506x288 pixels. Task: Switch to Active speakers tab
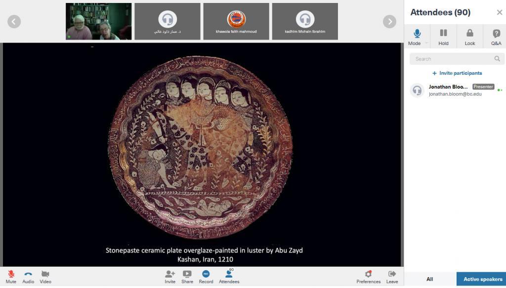[482, 279]
